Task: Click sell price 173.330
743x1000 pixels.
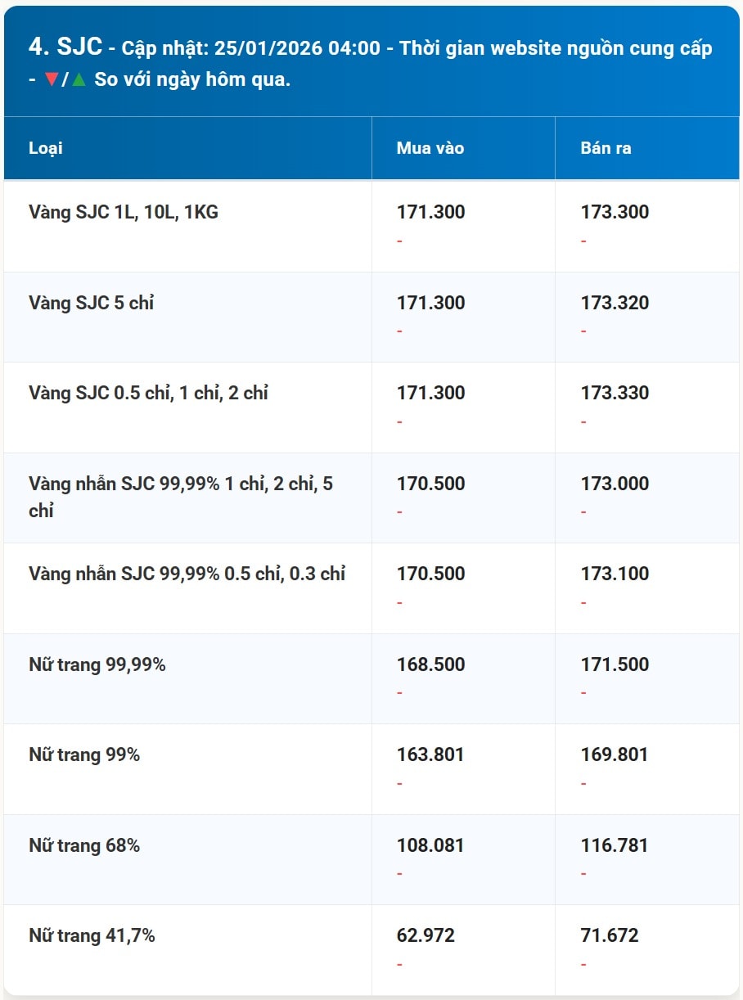Action: 615,393
